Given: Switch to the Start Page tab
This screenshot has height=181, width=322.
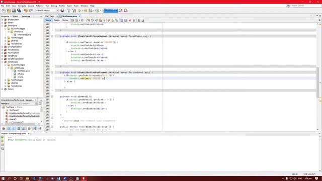Looking at the screenshot, I should click(49, 16).
